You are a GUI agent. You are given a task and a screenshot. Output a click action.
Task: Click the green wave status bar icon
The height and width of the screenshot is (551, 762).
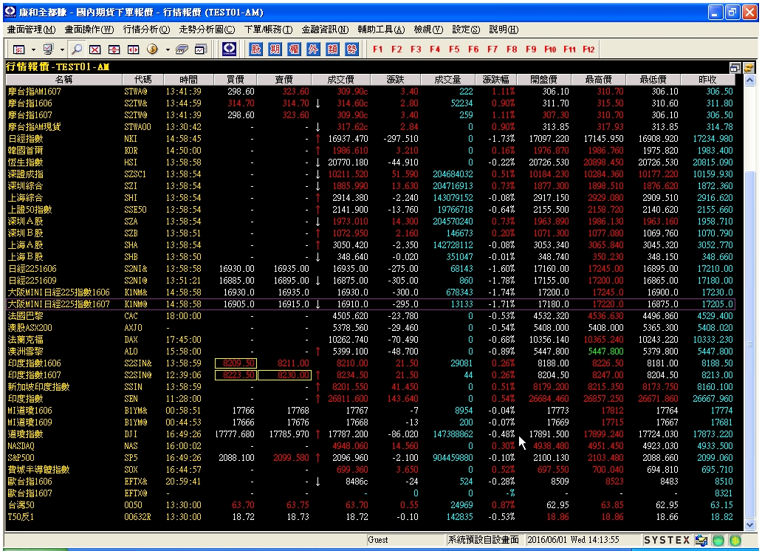coord(718,540)
